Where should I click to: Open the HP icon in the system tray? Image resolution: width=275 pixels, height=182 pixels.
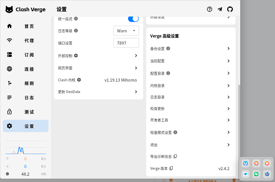pos(267,174)
